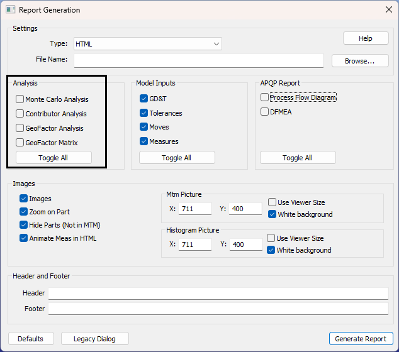Image resolution: width=399 pixels, height=352 pixels.
Task: Close the Report Generation dialog
Action: pos(388,9)
